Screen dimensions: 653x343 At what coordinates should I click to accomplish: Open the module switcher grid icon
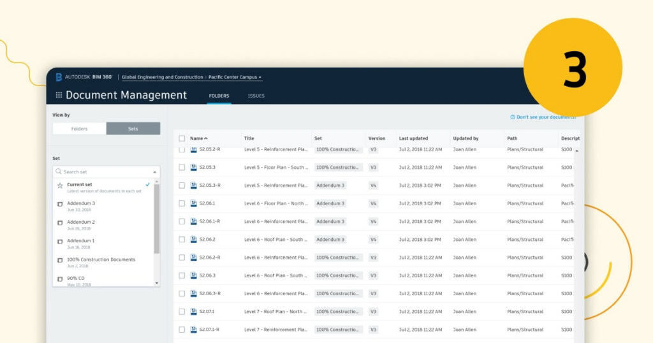tap(59, 95)
